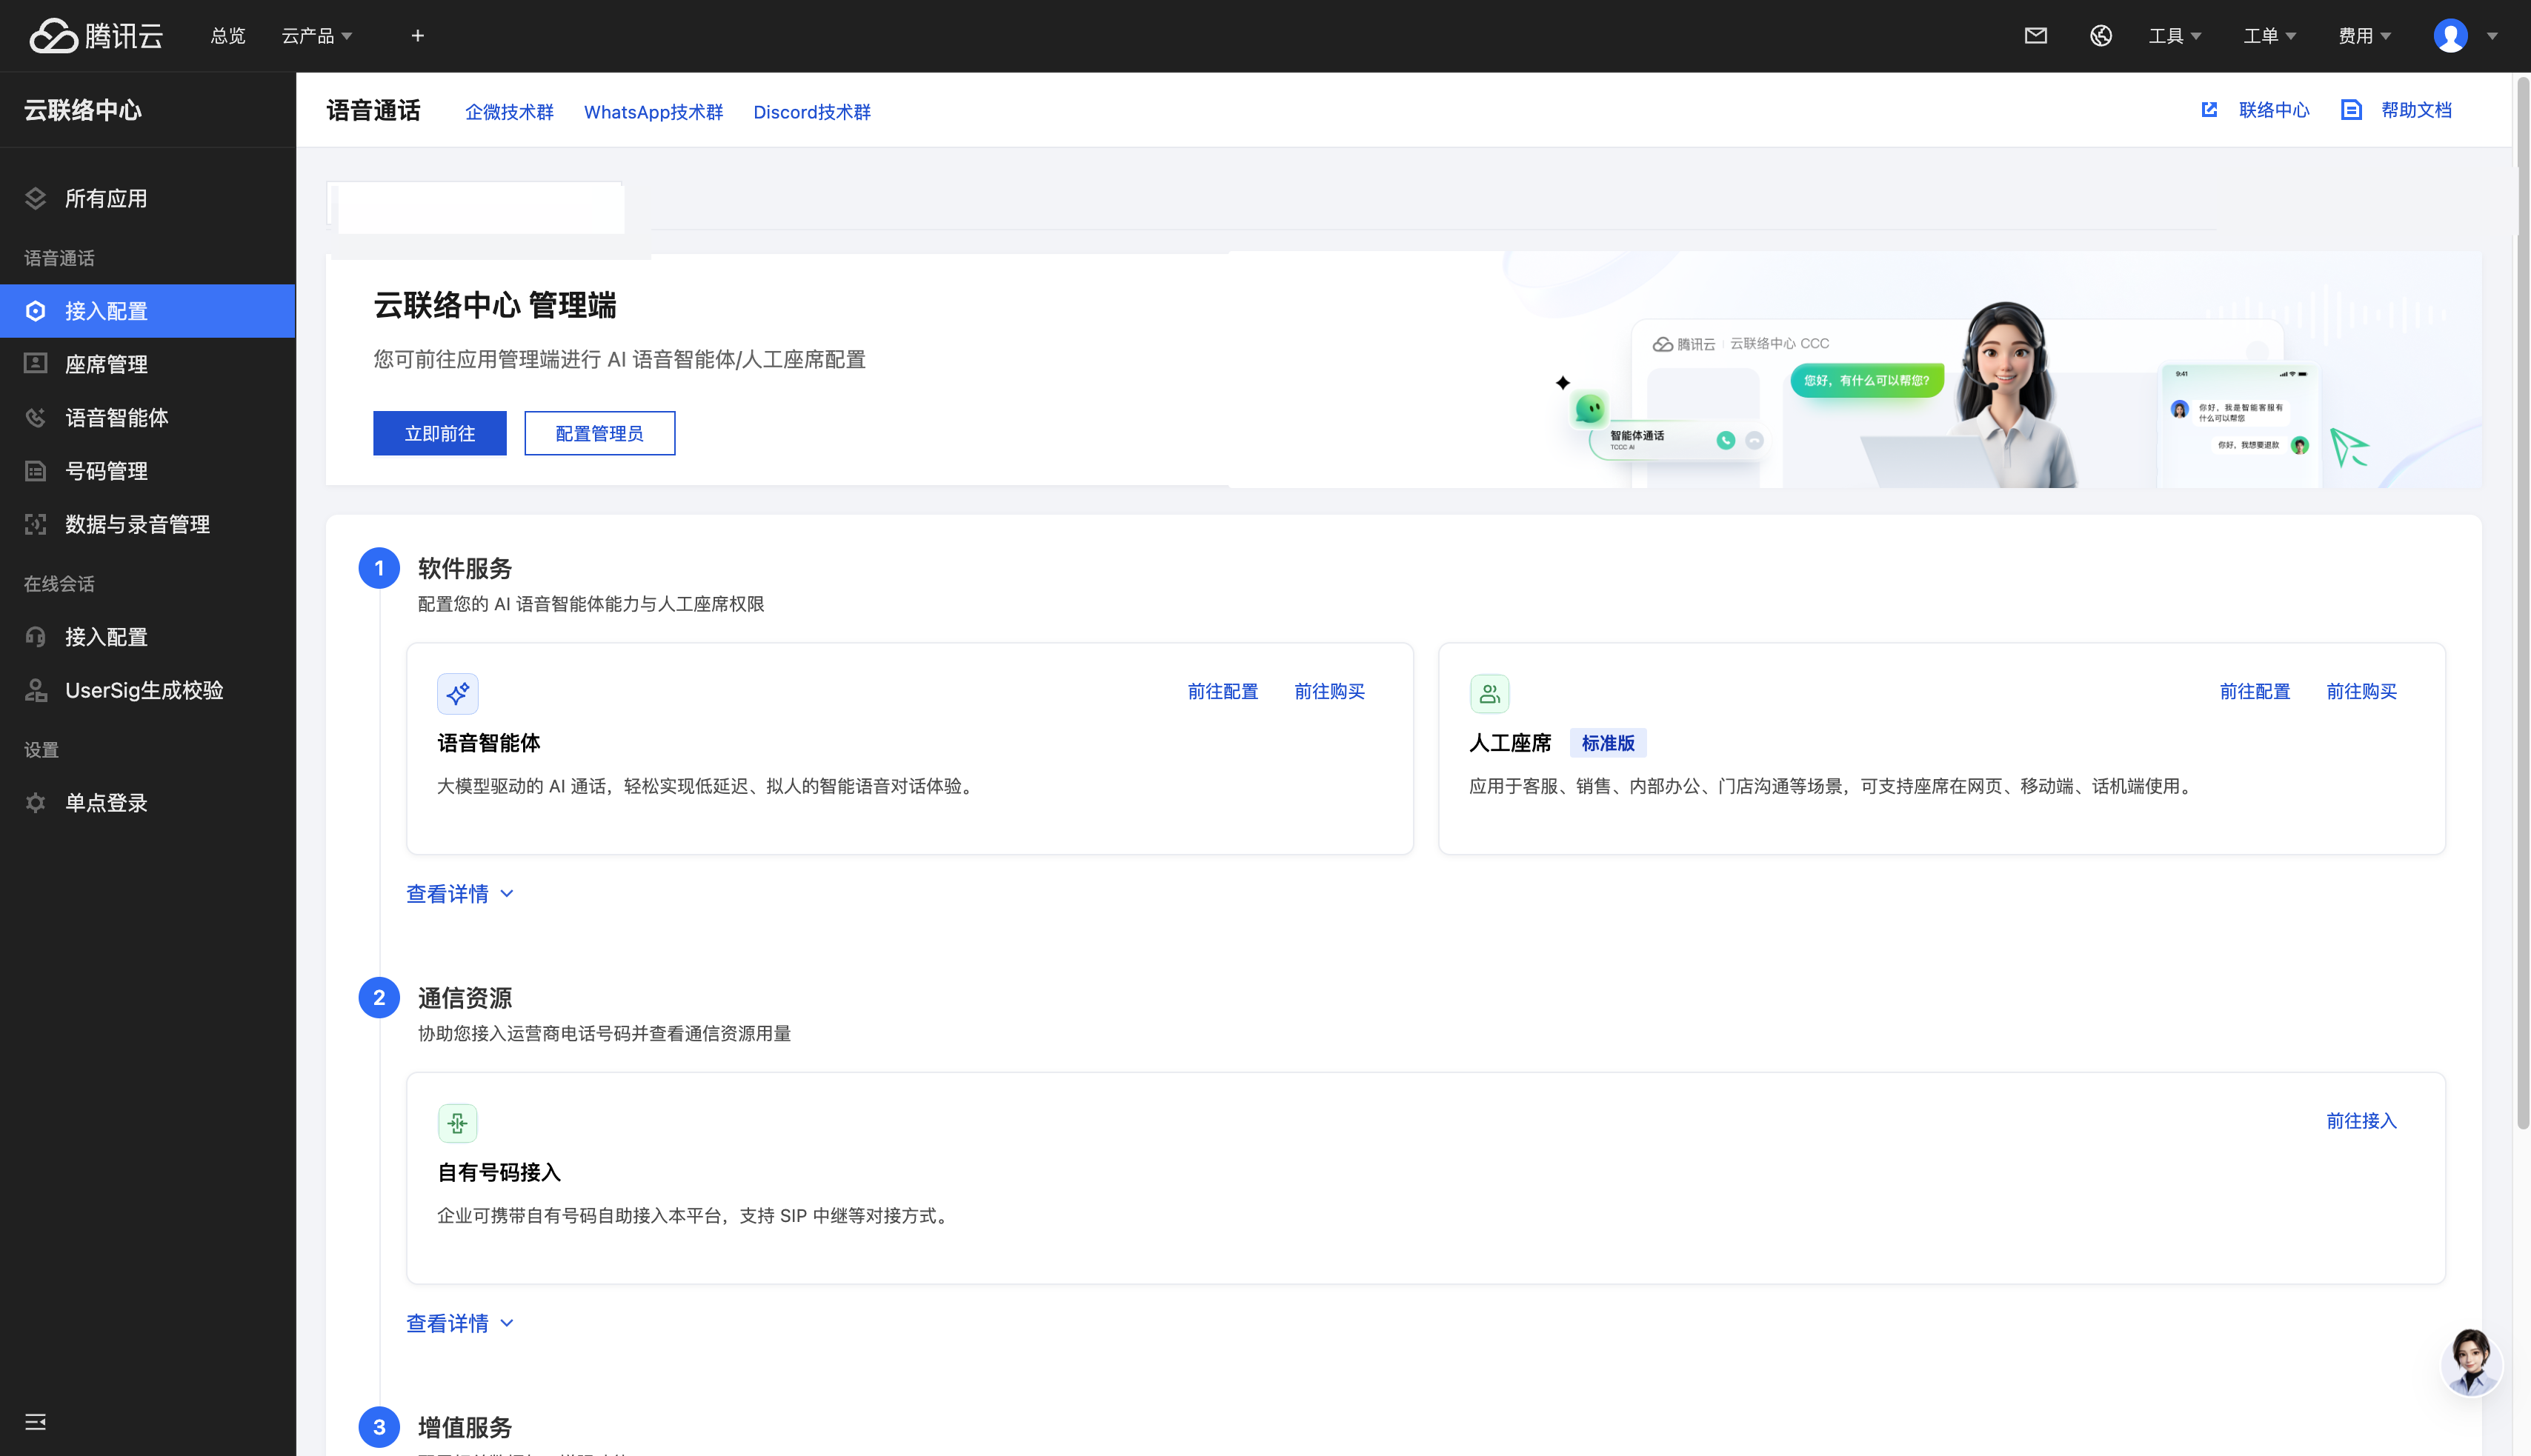
Task: Open the 工具 dropdown menu
Action: [x=2175, y=36]
